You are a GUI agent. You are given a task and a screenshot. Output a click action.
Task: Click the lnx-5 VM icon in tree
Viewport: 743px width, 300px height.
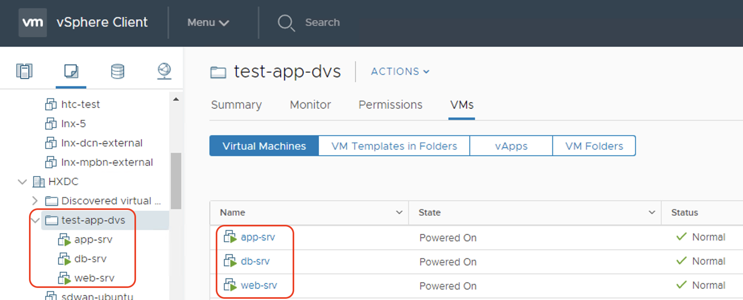51,124
